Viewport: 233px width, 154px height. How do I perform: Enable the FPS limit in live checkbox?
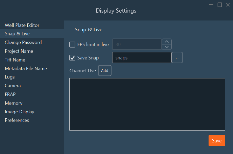coord(73,44)
